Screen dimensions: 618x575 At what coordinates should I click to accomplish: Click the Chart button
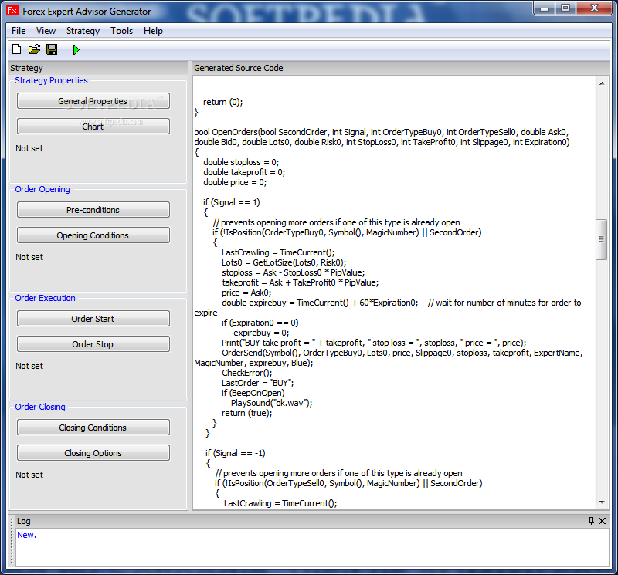click(93, 126)
